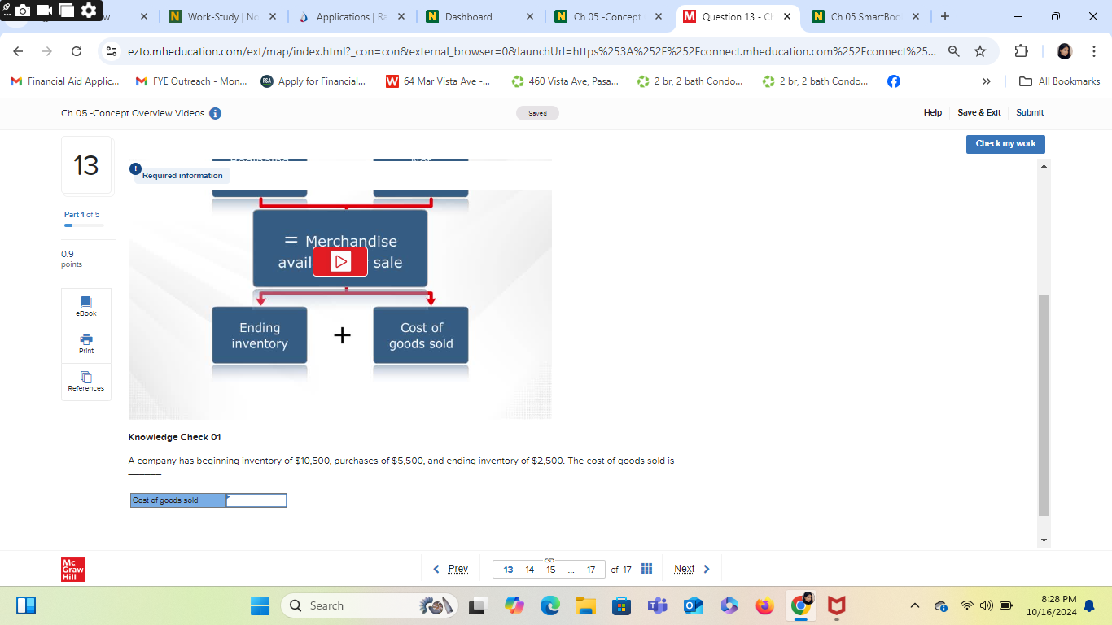Go back with the browser back arrow
This screenshot has width=1112, height=625.
point(18,51)
